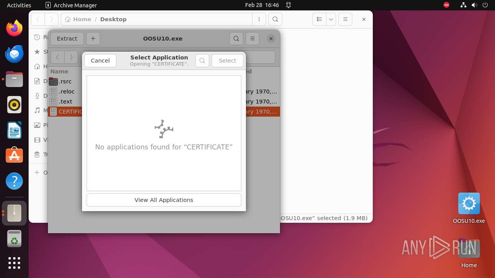Search in Files window
Screen dimensions: 495x278
coord(275,19)
